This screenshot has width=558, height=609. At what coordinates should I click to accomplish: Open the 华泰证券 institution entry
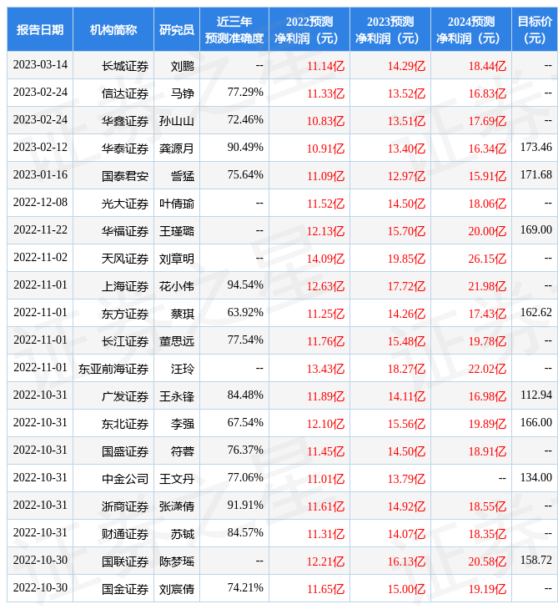pyautogui.click(x=125, y=148)
